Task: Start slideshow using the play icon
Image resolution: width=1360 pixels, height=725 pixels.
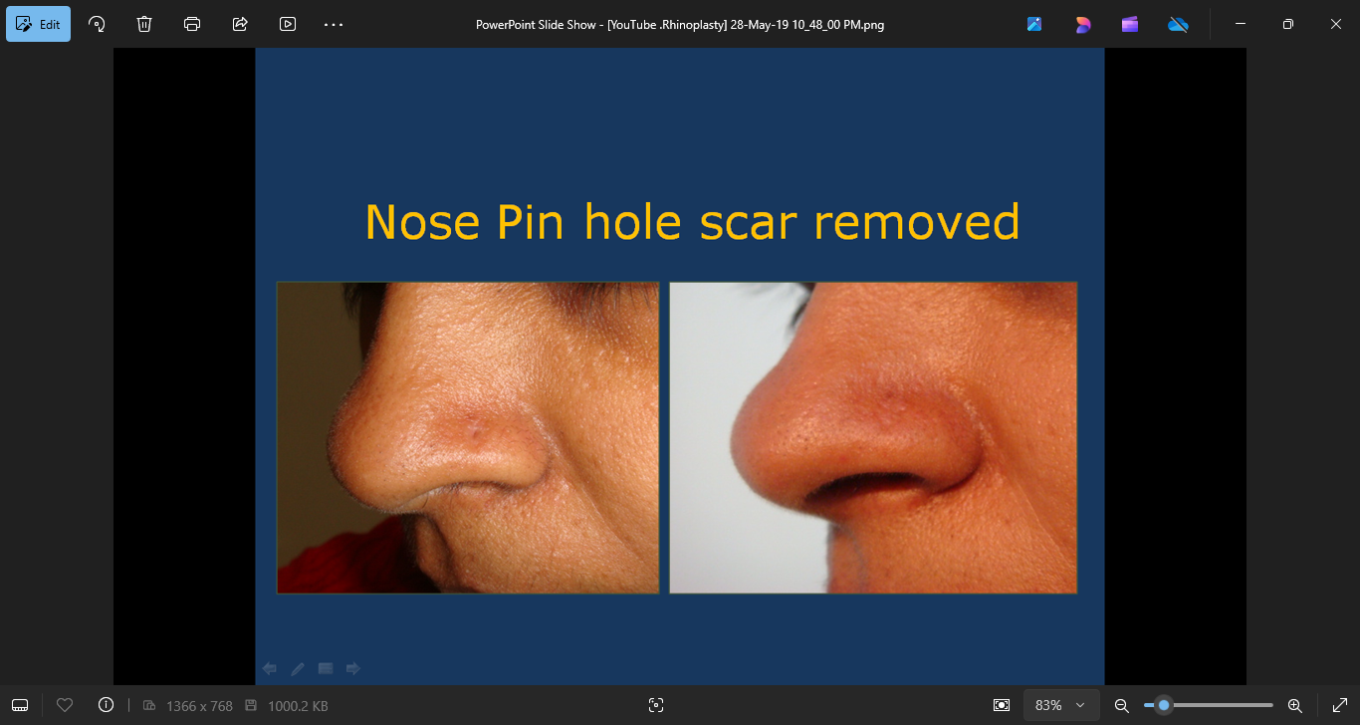Action: tap(288, 24)
